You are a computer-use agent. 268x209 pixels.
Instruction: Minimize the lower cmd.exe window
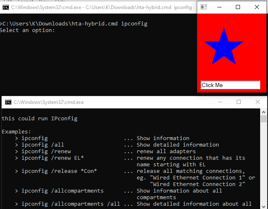220,102
